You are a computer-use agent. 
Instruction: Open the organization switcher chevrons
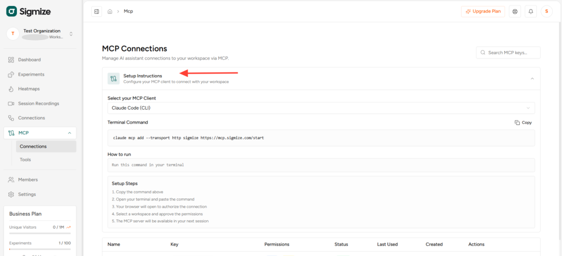[x=71, y=33]
